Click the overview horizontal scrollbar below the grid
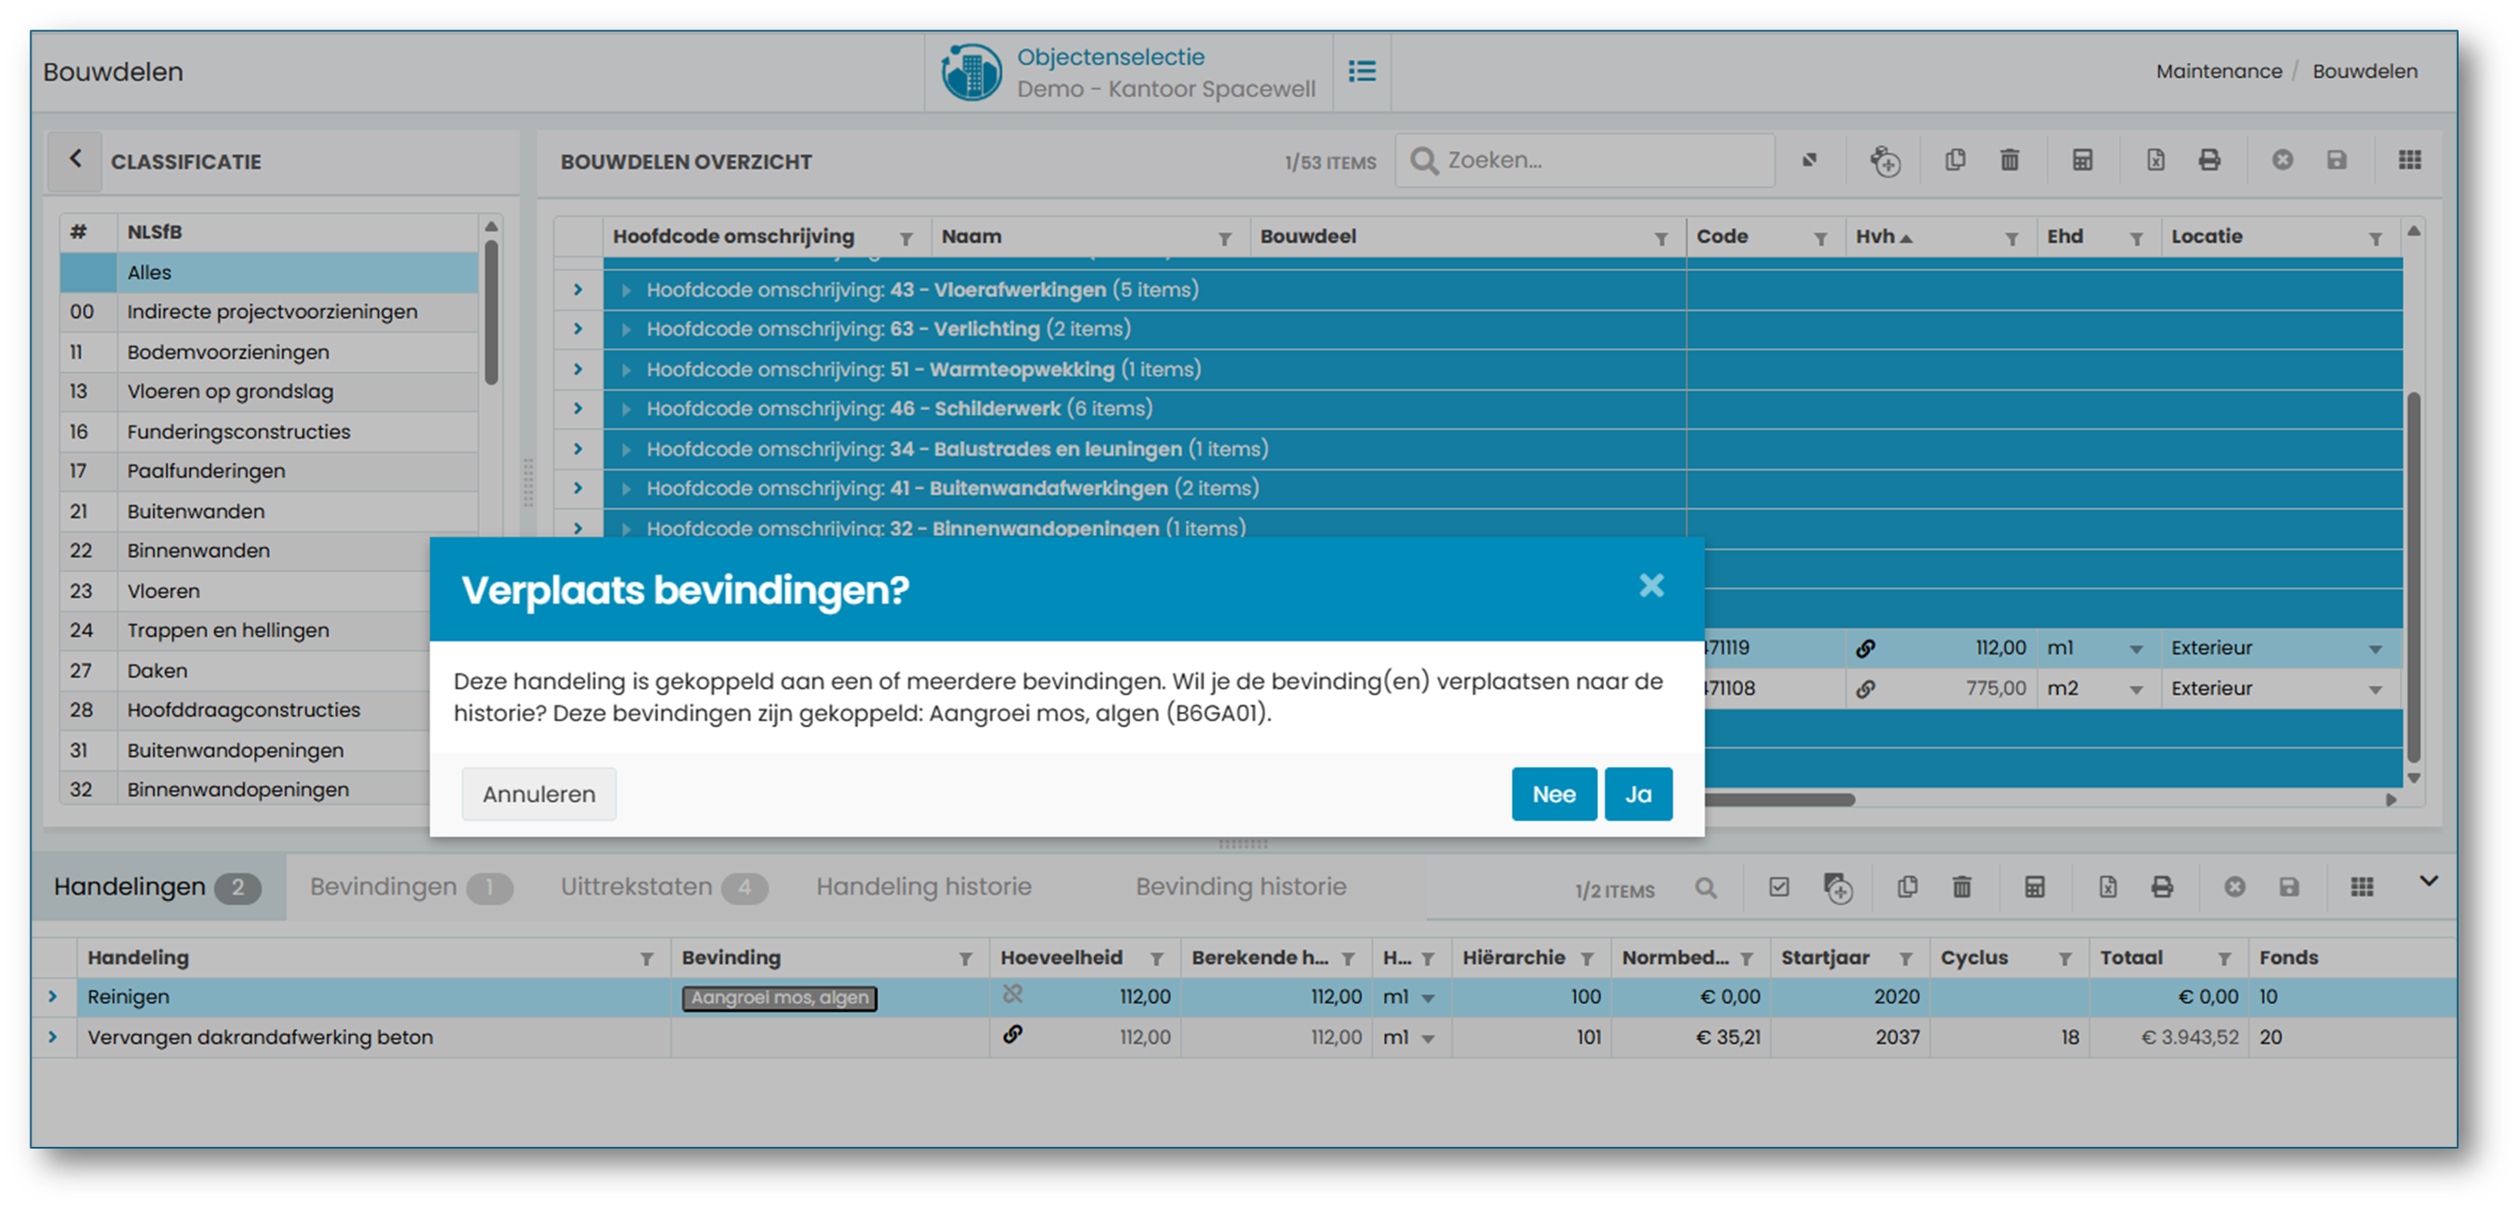The width and height of the screenshot is (2518, 1208). coord(1779,799)
